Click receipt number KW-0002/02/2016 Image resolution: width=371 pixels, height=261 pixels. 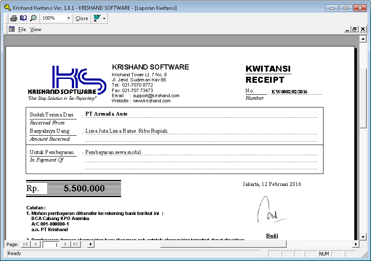(x=289, y=92)
